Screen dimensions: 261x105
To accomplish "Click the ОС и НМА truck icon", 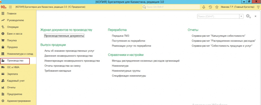I will pos(3,67).
